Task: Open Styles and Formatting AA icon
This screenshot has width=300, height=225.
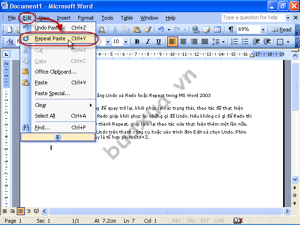Action: 10,42
